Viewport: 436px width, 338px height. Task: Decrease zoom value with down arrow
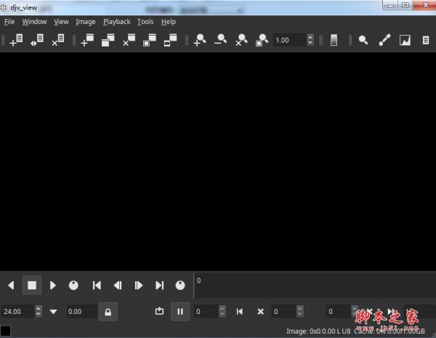pos(310,43)
